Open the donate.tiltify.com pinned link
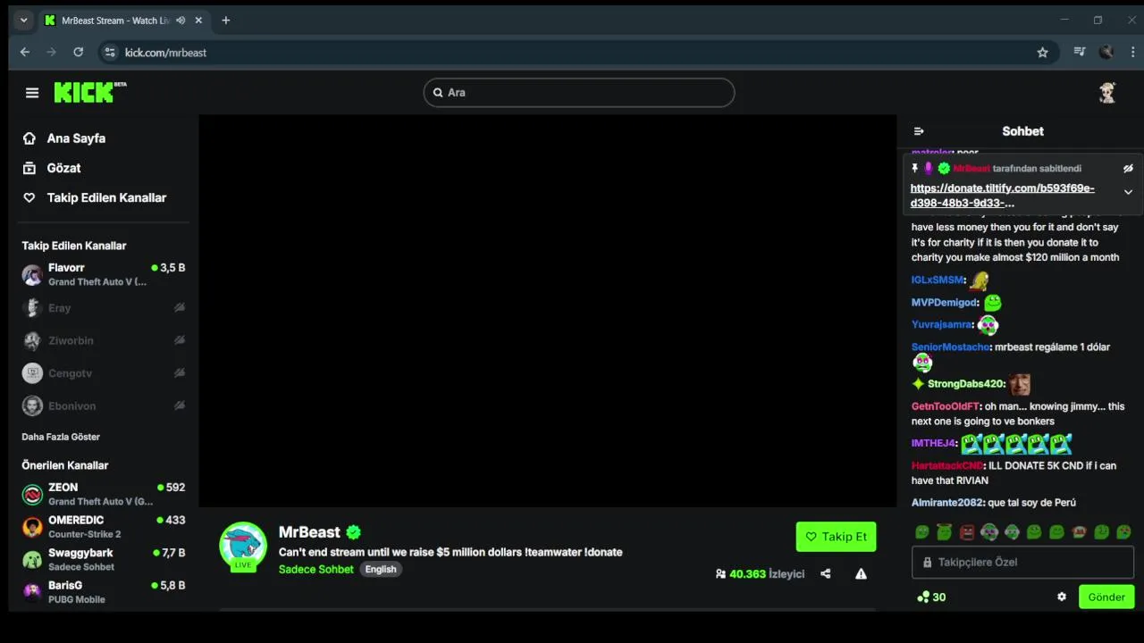The height and width of the screenshot is (643, 1144). 1002,196
